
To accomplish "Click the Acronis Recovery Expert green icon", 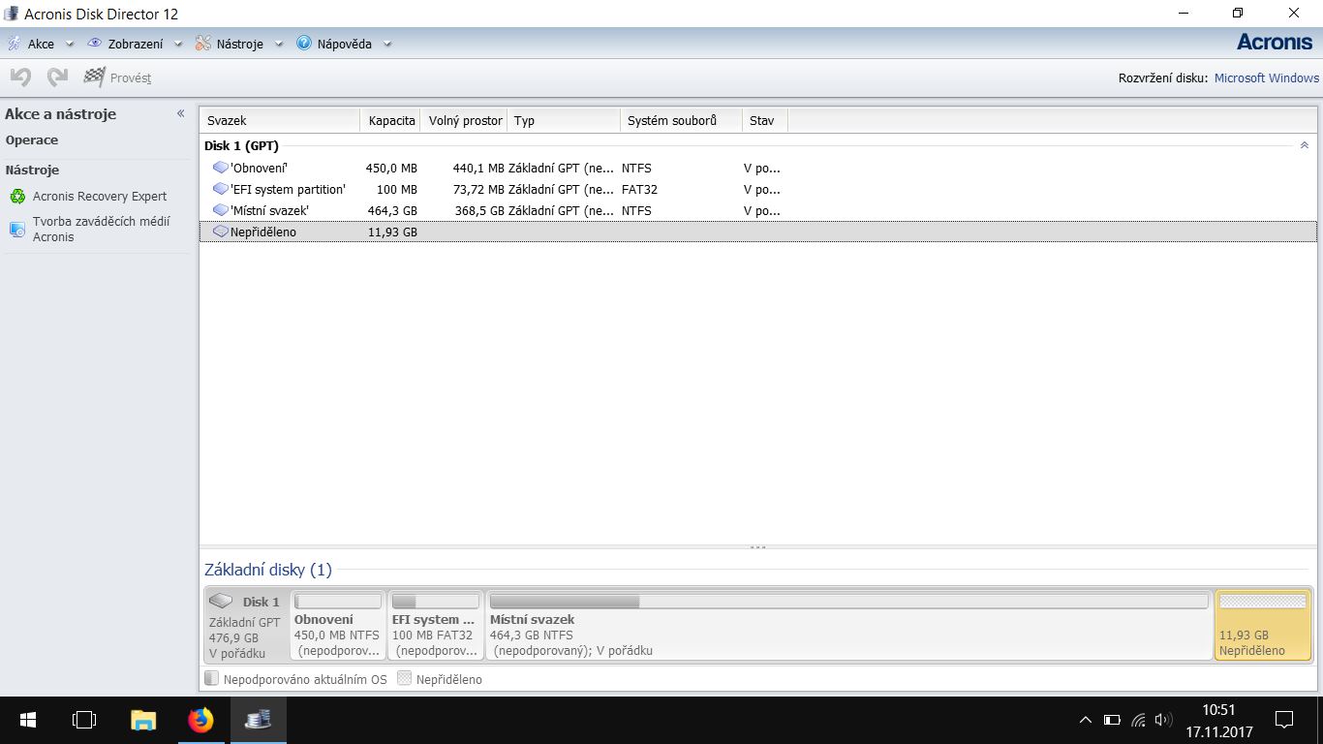I will pyautogui.click(x=17, y=197).
